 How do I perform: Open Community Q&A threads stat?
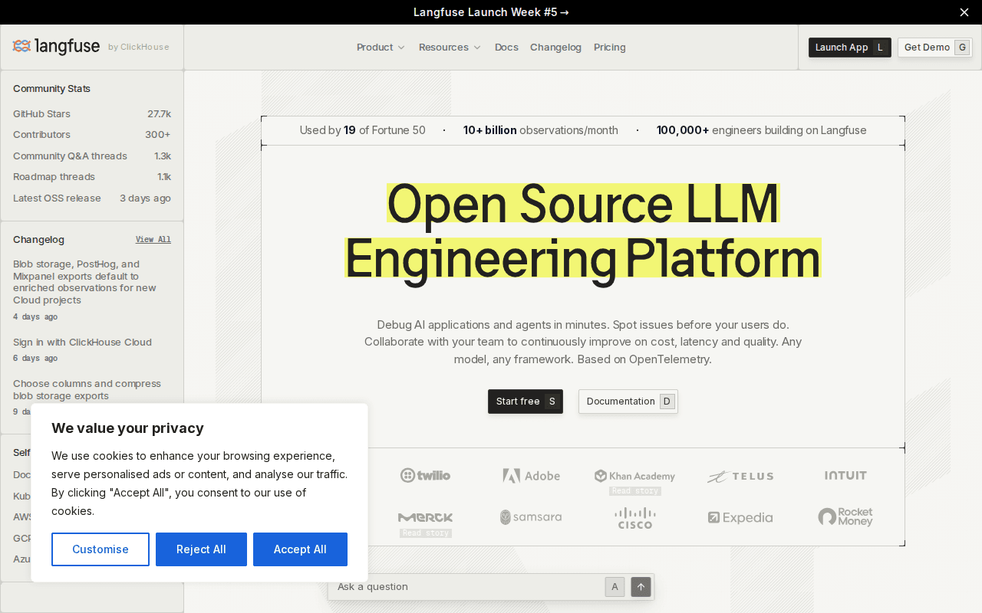click(92, 156)
